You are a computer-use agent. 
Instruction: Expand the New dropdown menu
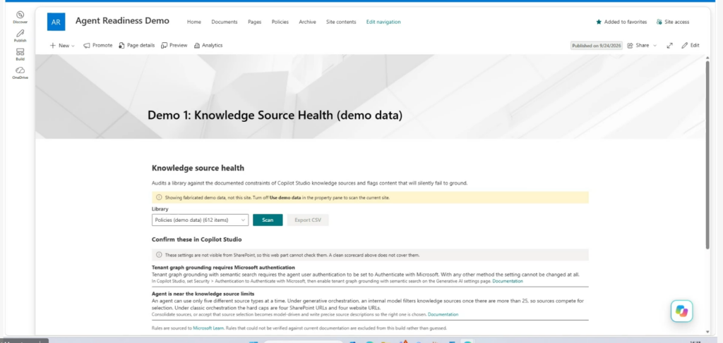pos(62,46)
